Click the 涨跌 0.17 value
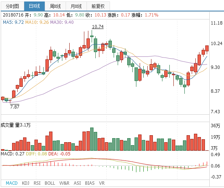This screenshot has height=188, width=224. pyautogui.click(x=125, y=15)
